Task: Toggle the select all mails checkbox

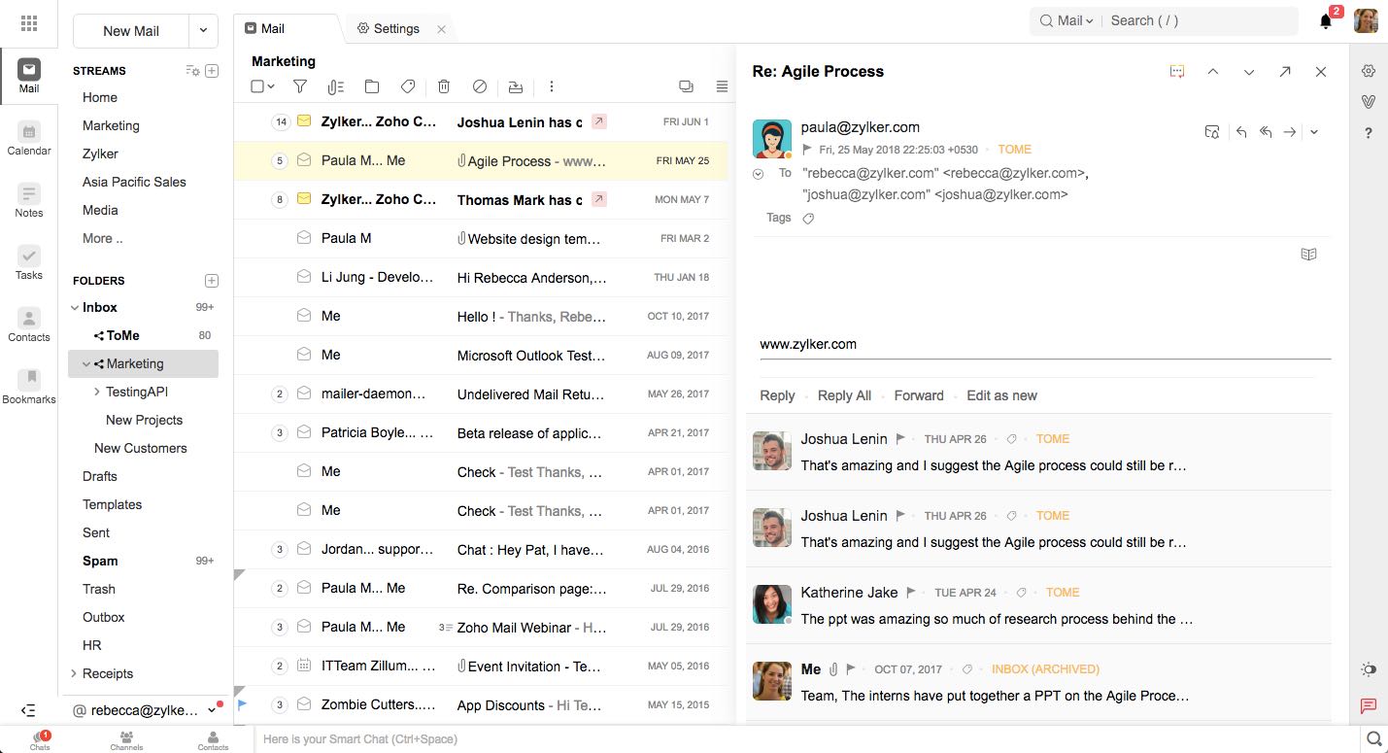Action: pos(257,86)
